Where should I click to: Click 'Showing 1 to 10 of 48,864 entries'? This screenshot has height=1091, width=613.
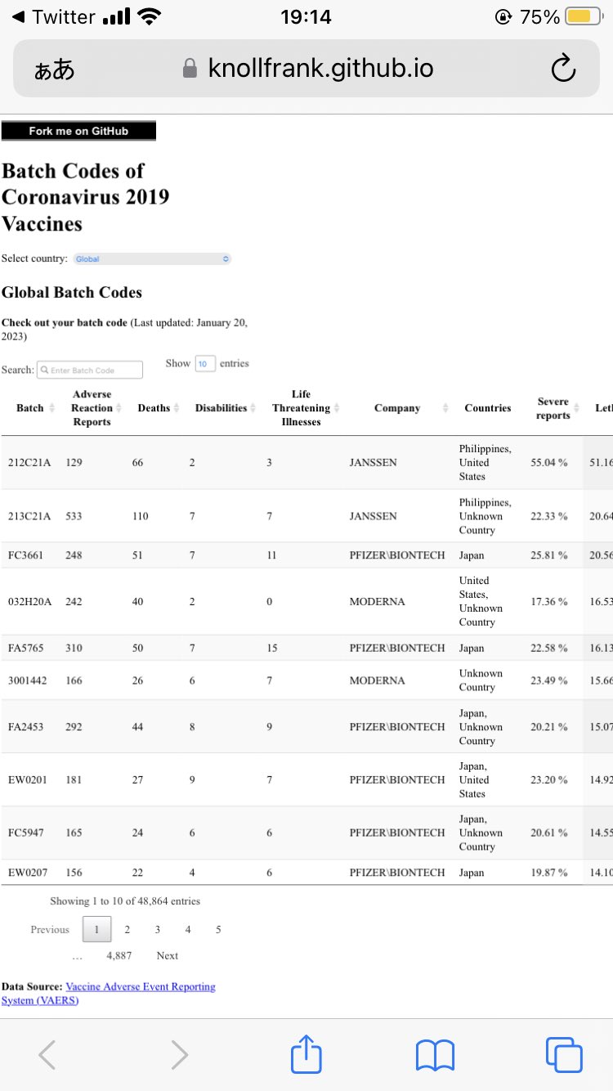125,900
